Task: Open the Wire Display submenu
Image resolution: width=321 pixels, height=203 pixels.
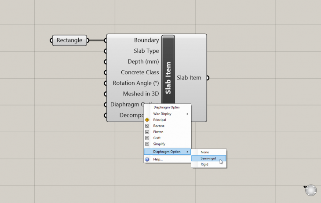Action: [167, 114]
